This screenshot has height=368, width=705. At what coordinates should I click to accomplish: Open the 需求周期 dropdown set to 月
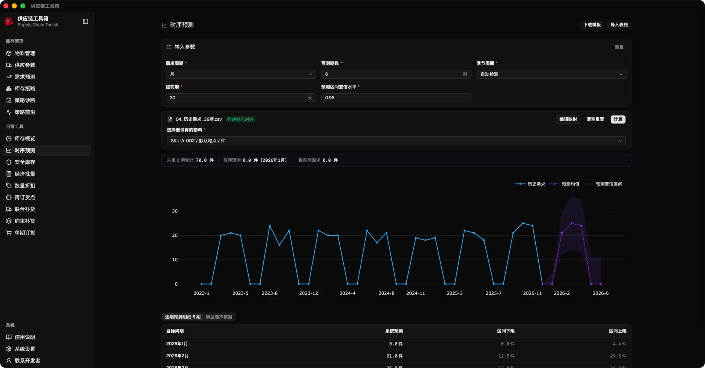[241, 74]
